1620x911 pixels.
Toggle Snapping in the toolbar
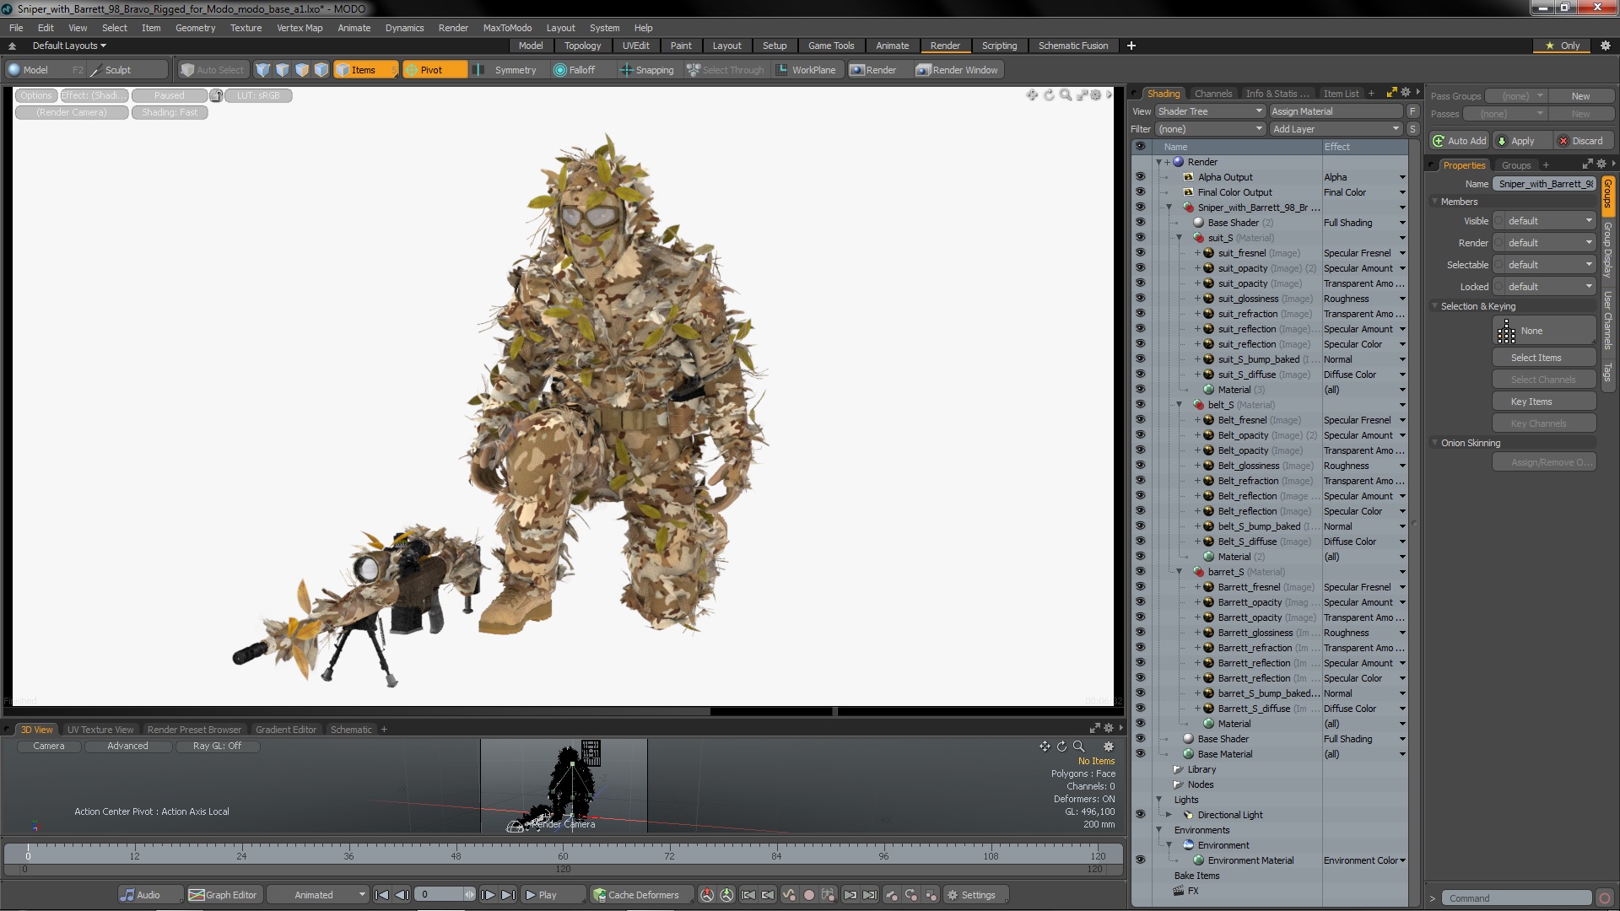(646, 70)
